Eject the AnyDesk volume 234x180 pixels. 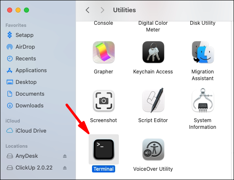pos(65,156)
